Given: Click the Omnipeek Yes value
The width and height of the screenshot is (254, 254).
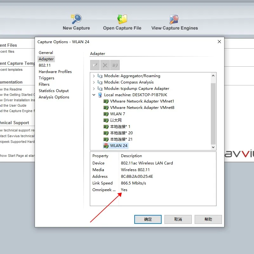Looking at the screenshot, I should click(124, 190).
